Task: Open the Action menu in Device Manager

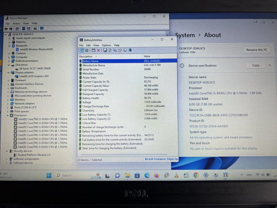Action: pyautogui.click(x=16, y=24)
